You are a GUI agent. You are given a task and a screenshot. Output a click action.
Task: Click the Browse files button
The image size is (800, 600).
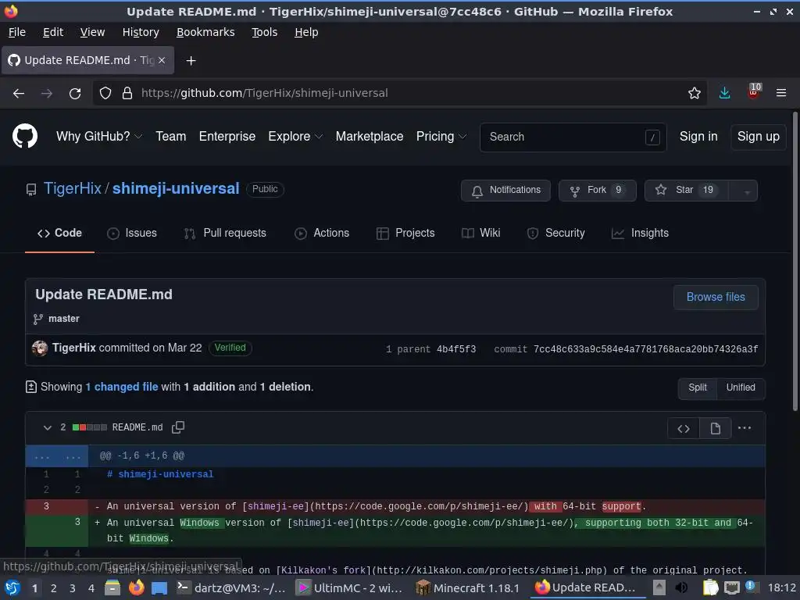pos(716,297)
